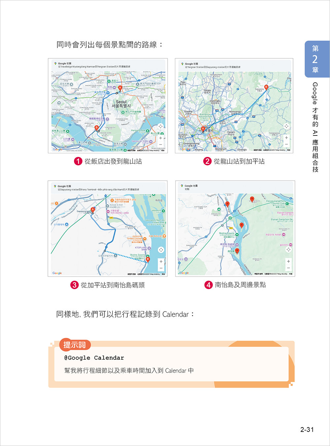330x446 pixels.
Task: Click the Jomoorak Grilled Chicken restaurant icon
Action: tap(145, 238)
